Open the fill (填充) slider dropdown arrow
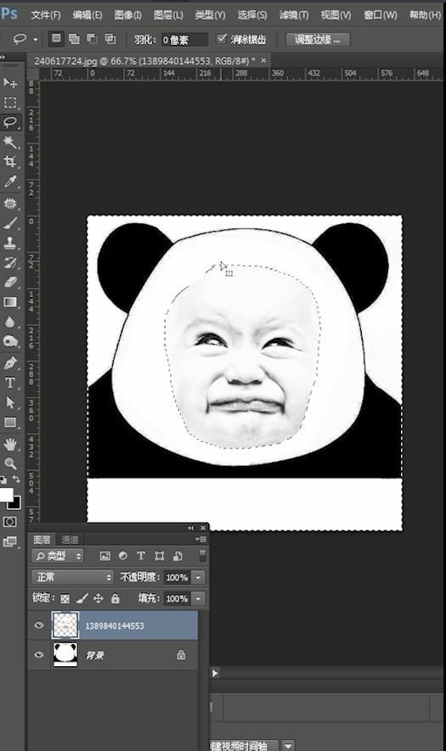This screenshot has height=751, width=446. pyautogui.click(x=198, y=598)
